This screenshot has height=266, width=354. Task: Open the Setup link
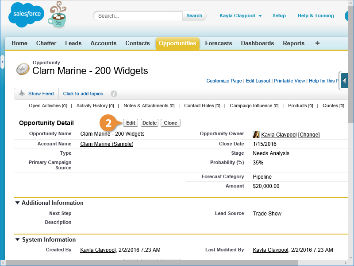pos(279,16)
